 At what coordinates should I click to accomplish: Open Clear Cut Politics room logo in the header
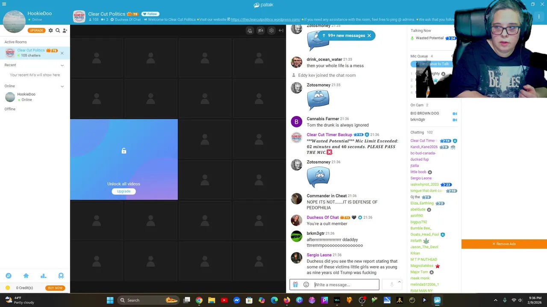coord(79,17)
